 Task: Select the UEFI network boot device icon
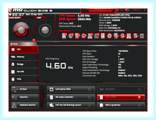(97, 36)
